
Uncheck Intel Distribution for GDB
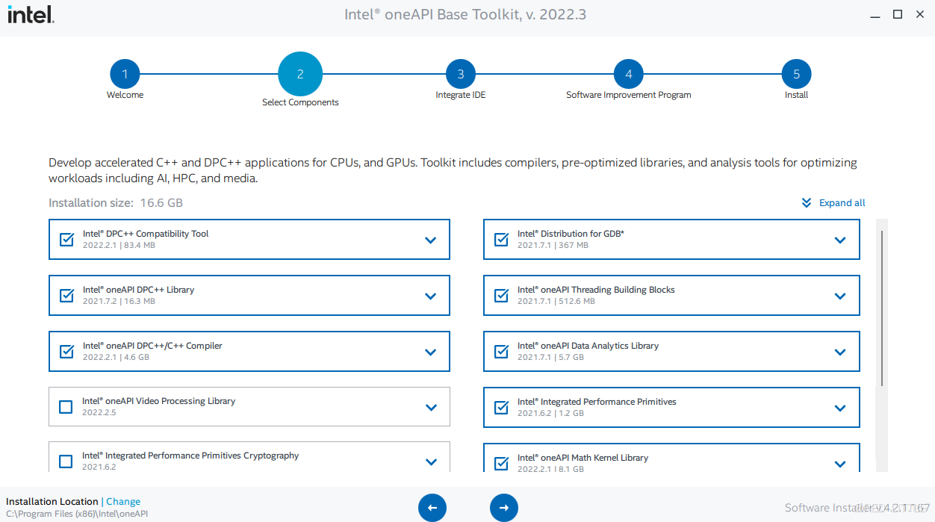(x=502, y=239)
